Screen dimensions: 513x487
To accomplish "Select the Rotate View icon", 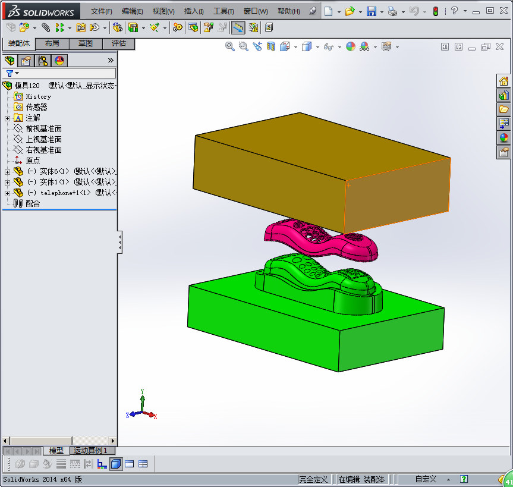I will tap(256, 46).
